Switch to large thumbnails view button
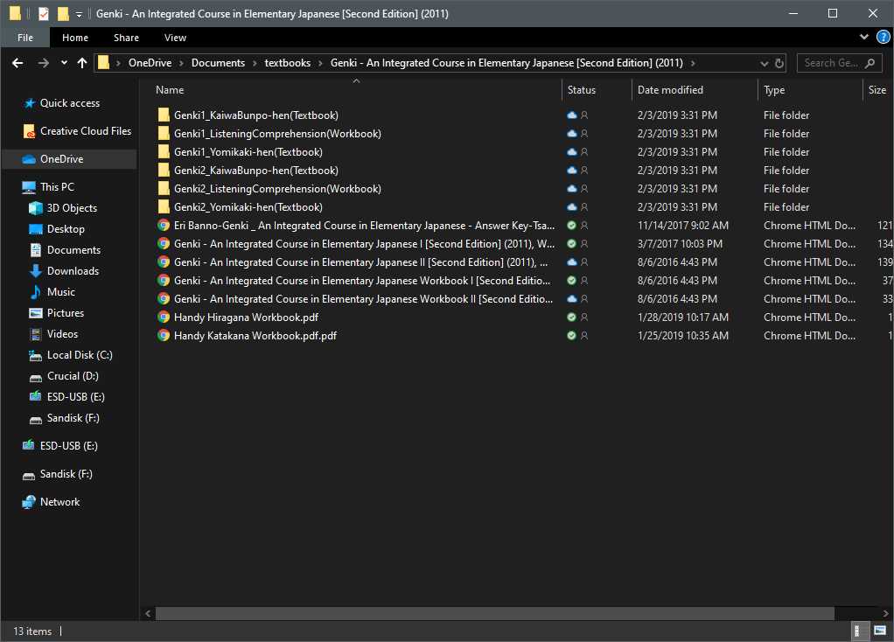The height and width of the screenshot is (642, 894). 880,631
